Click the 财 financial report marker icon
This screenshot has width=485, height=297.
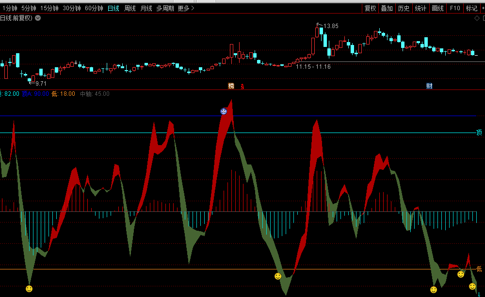(x=429, y=86)
